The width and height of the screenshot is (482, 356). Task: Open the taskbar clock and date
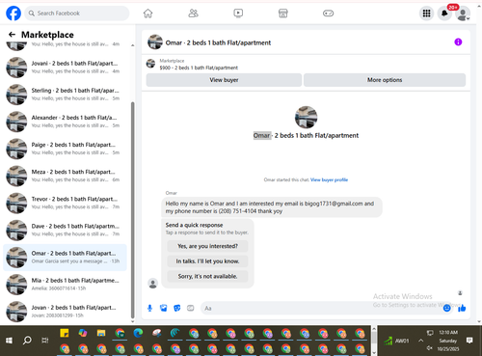[x=448, y=341]
